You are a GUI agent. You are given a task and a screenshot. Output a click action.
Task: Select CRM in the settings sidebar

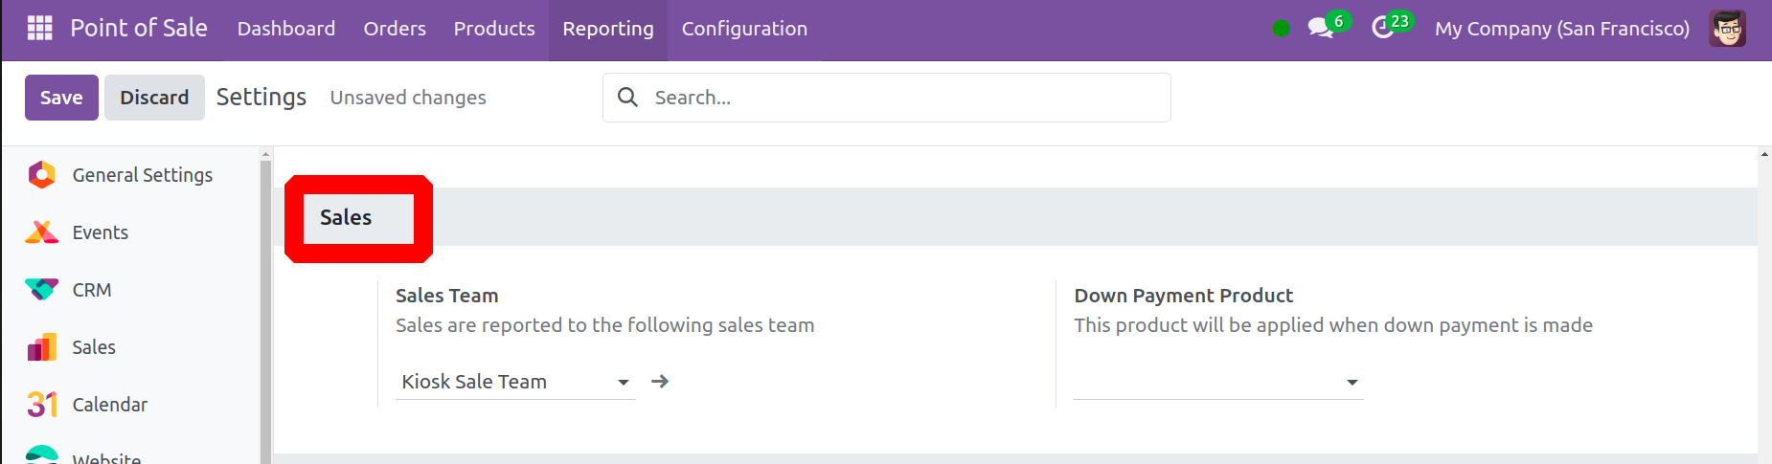(x=92, y=290)
